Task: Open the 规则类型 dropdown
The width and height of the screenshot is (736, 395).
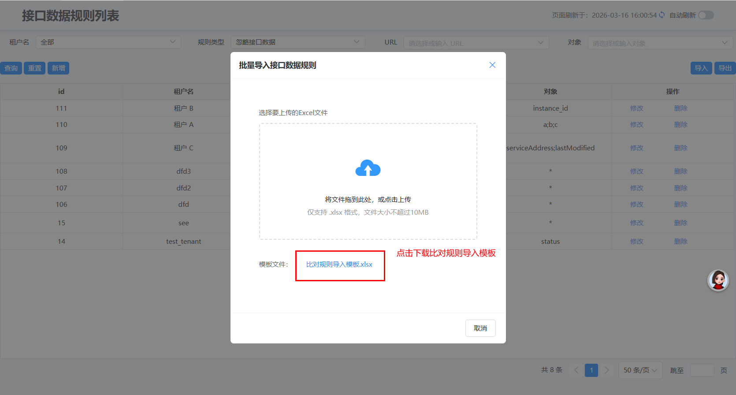Action: [297, 42]
